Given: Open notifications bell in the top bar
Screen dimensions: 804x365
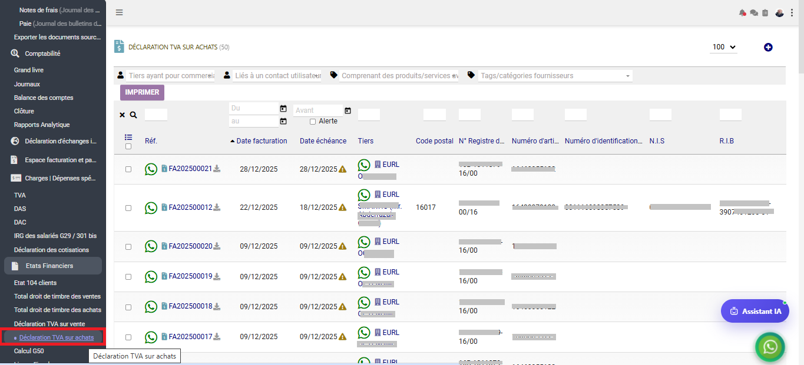Looking at the screenshot, I should click(743, 13).
